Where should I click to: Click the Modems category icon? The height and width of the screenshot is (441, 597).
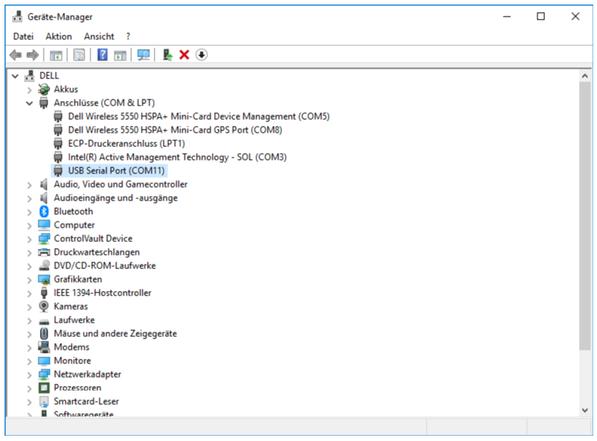[44, 347]
